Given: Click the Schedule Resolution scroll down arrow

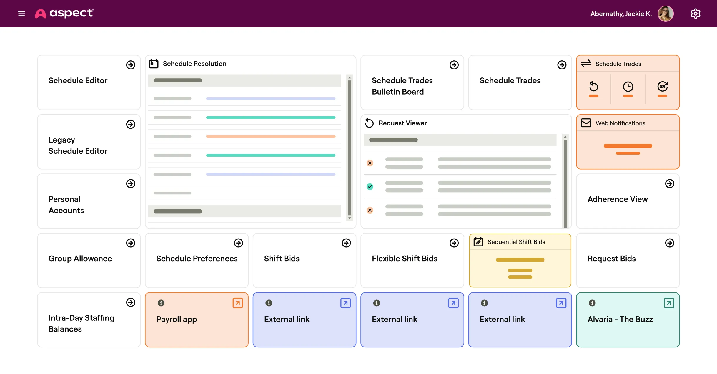Looking at the screenshot, I should coord(350,219).
